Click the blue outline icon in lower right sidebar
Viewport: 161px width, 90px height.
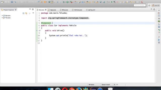[x=159, y=40]
